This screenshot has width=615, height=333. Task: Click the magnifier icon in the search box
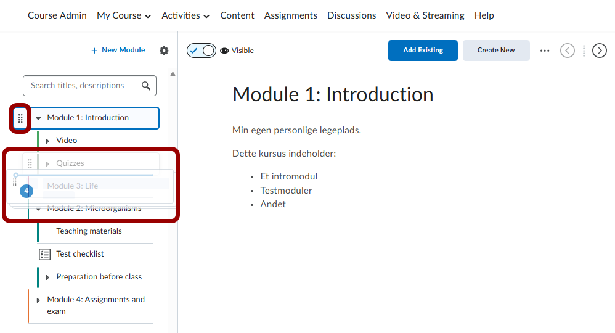pos(146,86)
